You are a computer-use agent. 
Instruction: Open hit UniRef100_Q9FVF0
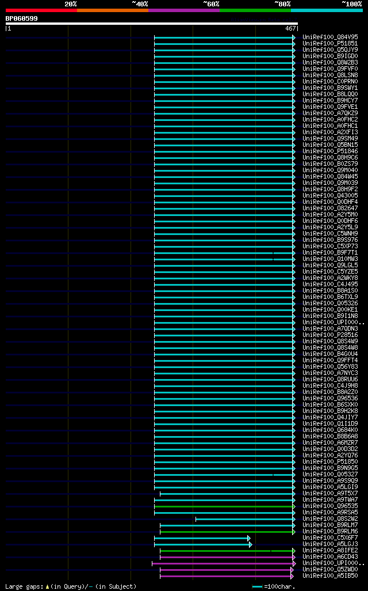(x=331, y=69)
